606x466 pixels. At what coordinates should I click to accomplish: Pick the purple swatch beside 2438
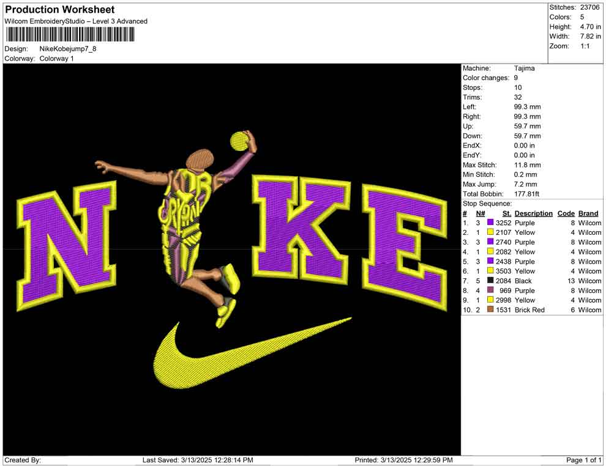click(490, 261)
